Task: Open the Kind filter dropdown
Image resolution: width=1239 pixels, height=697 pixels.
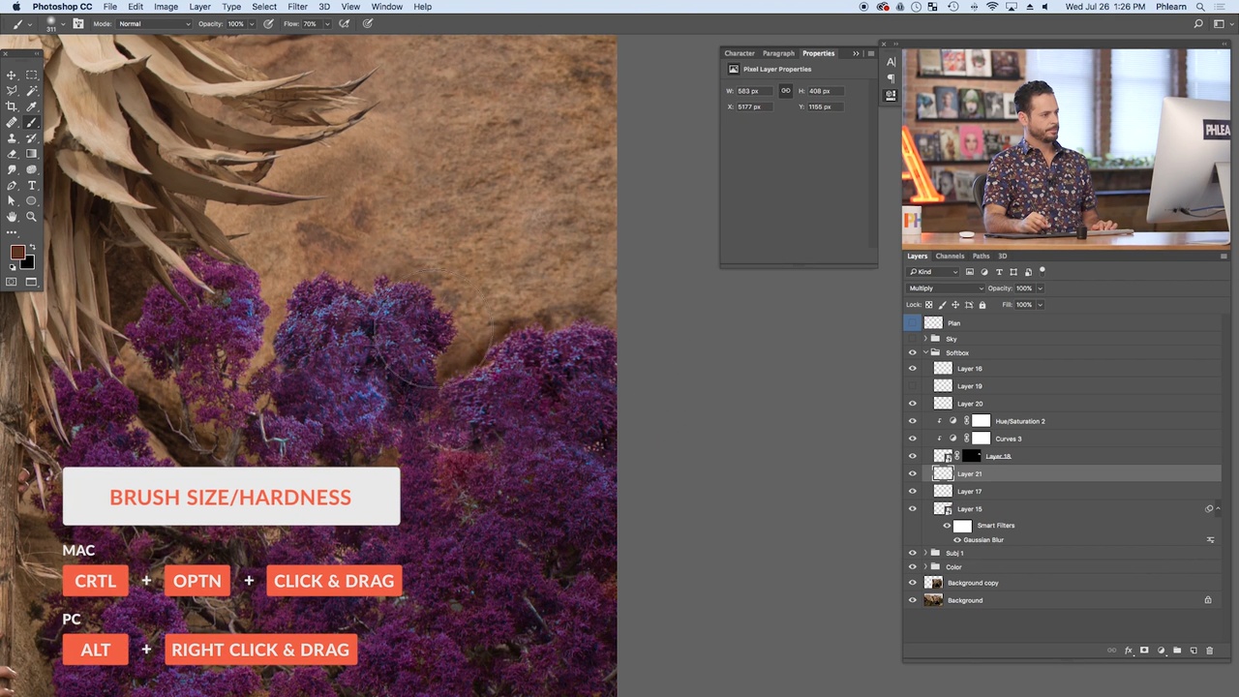Action: (x=933, y=272)
